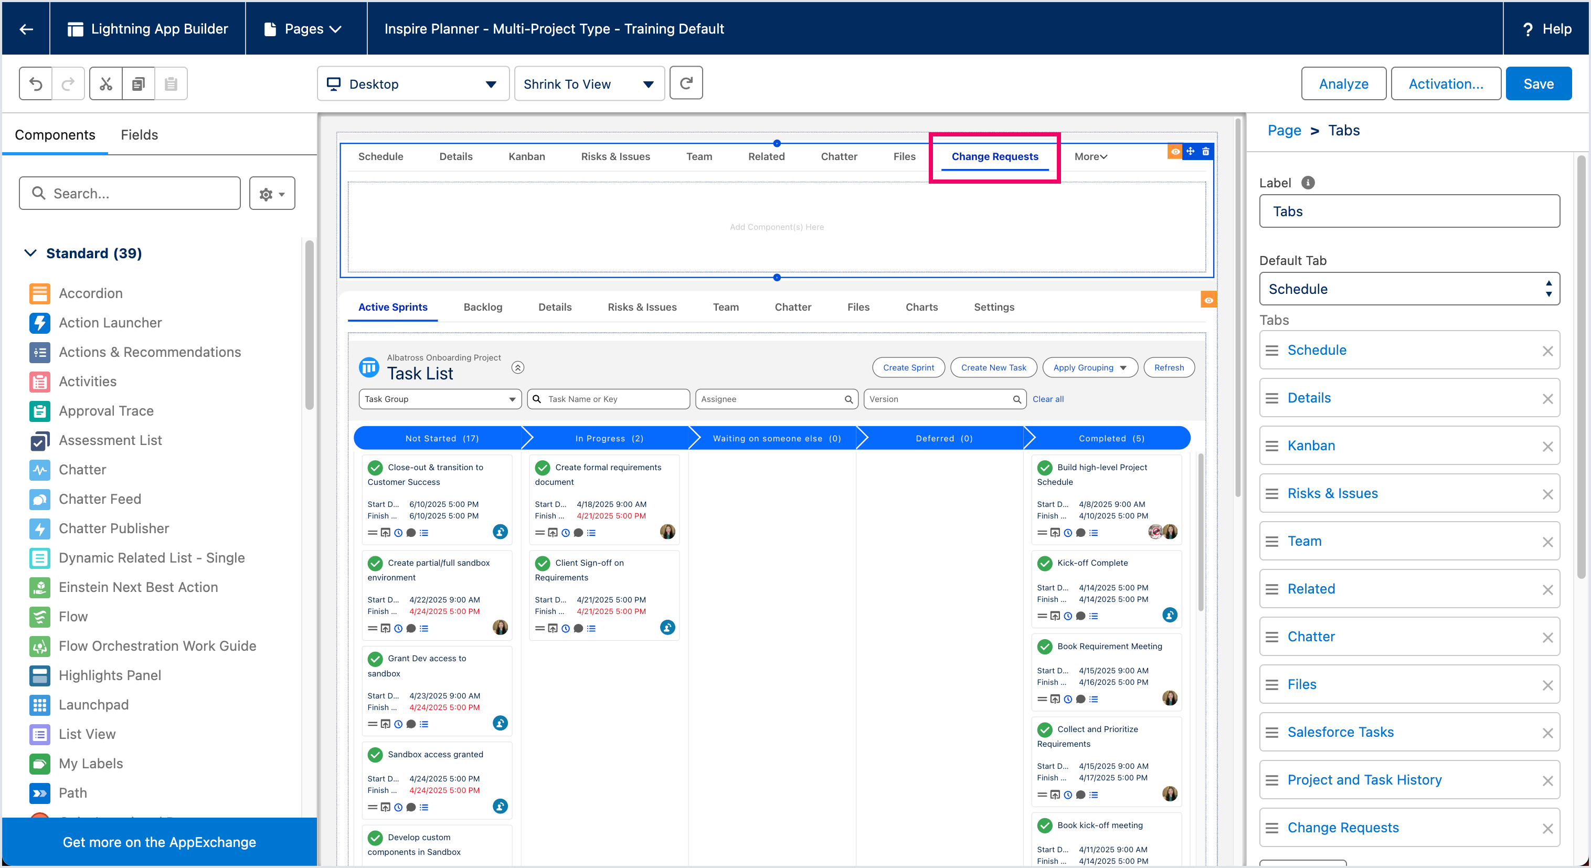Click the refresh canvas icon
The width and height of the screenshot is (1591, 868).
(685, 83)
